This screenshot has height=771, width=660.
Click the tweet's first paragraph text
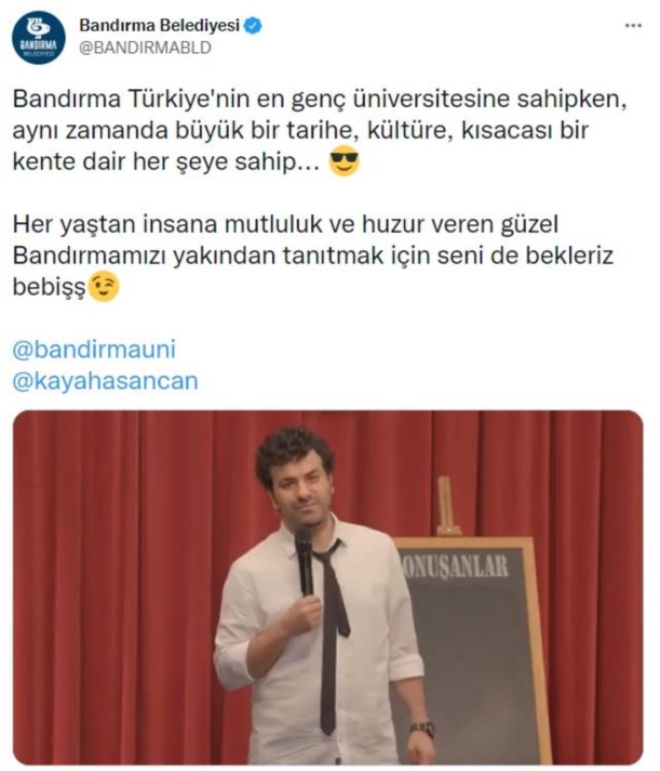(320, 131)
